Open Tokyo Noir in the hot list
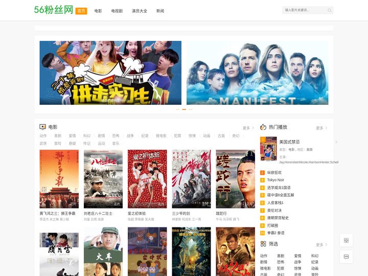This screenshot has height=276, width=368. tap(275, 180)
